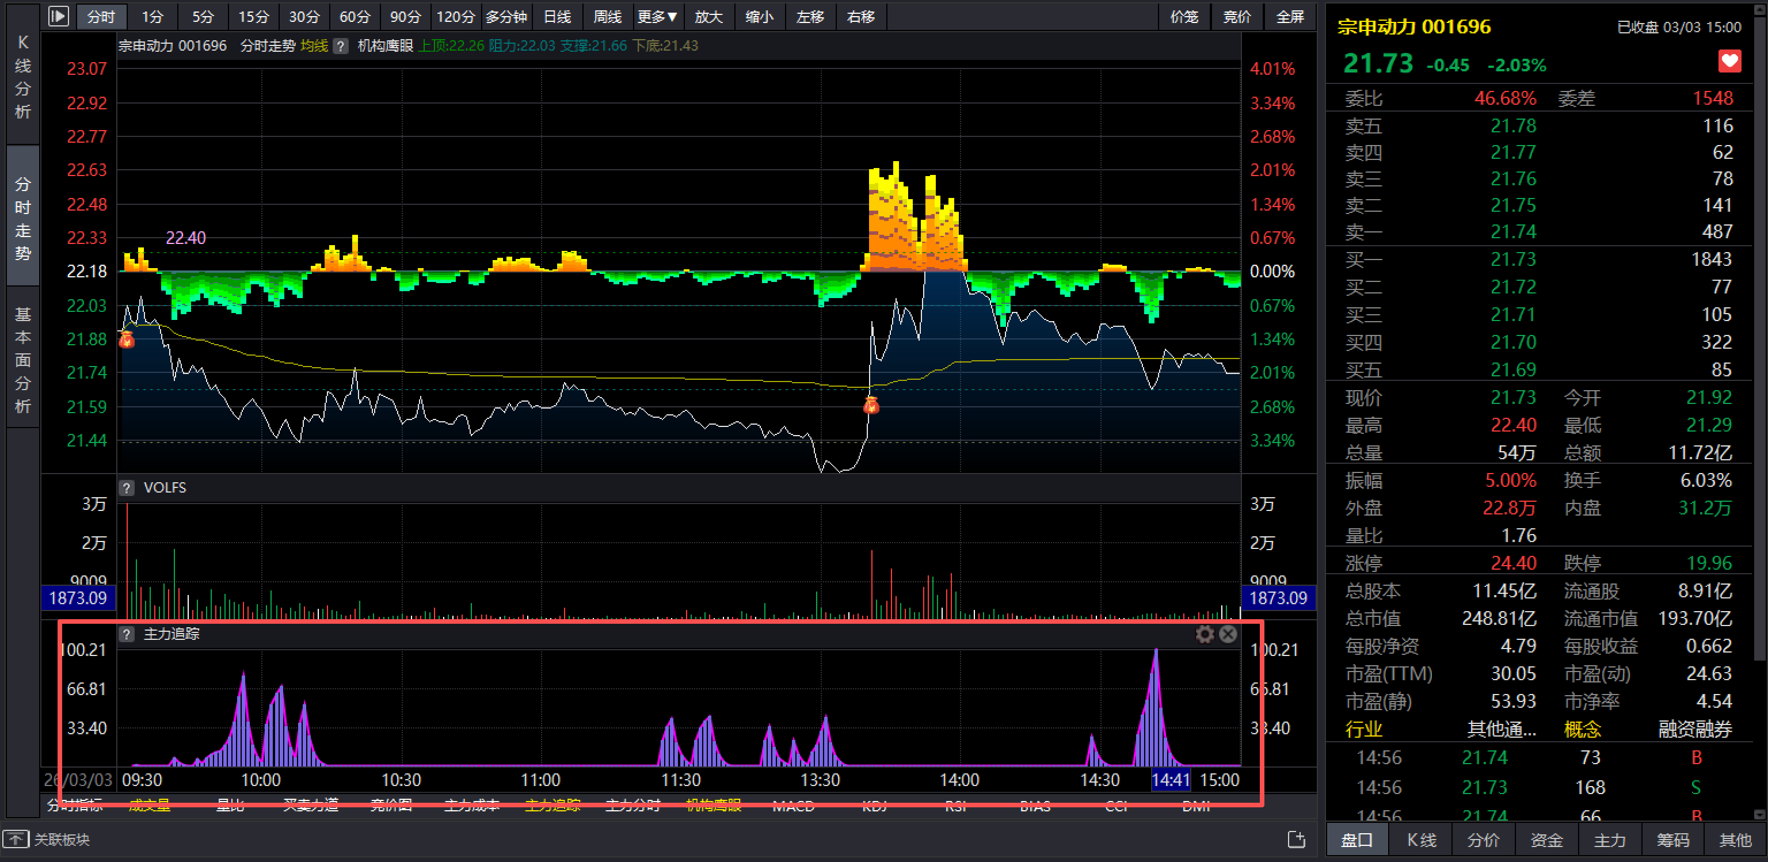Click the help icon beside VOLFS

pos(126,488)
